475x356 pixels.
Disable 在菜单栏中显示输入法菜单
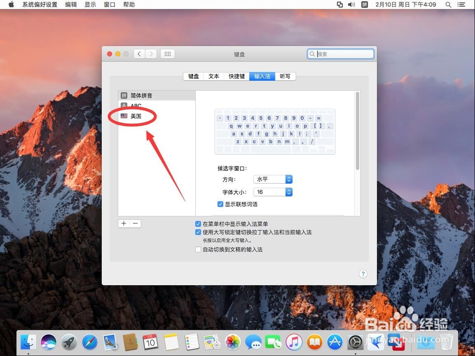tap(198, 224)
